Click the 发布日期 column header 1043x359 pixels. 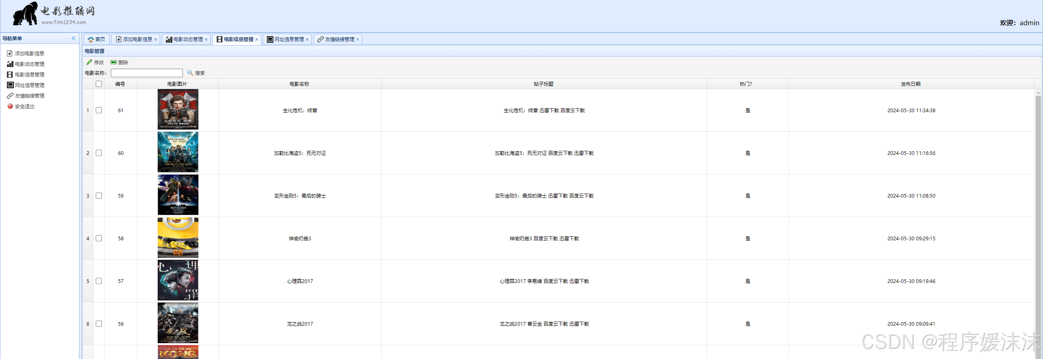(x=911, y=84)
